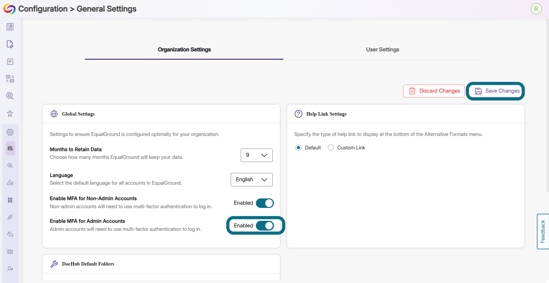Open Months to Retain Data dropdown

256,155
